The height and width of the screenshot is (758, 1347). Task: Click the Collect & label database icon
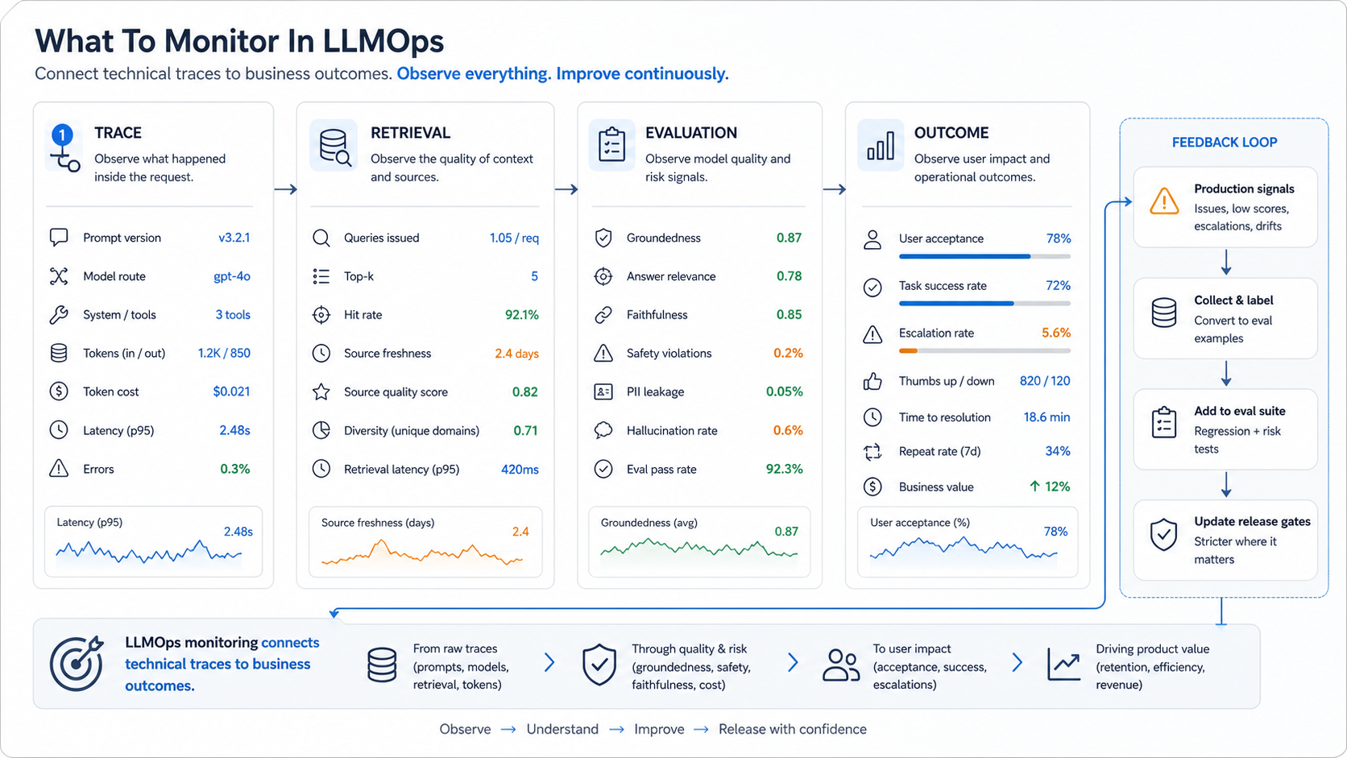click(1164, 313)
